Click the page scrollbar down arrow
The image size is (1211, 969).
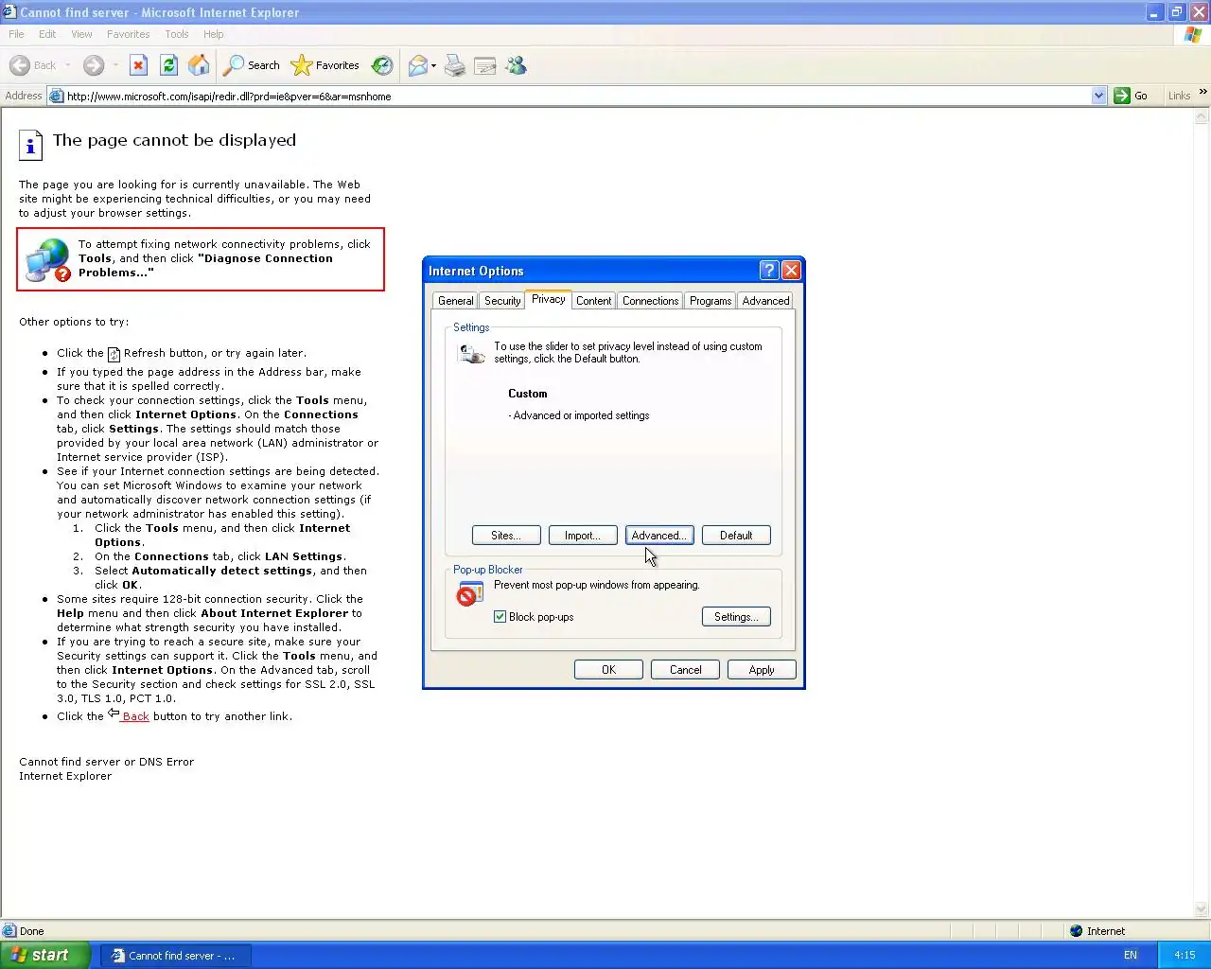pos(1202,910)
